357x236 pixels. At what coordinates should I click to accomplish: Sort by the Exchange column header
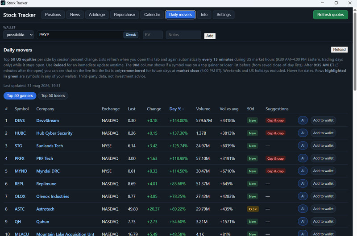click(x=111, y=109)
